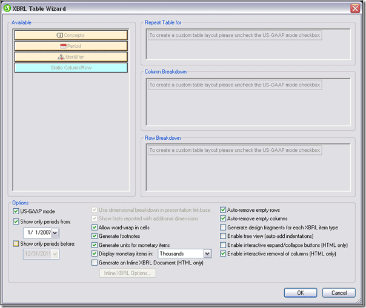This screenshot has height=308, width=366.
Task: Enable Generate an Inline XBRL Document
Action: (95, 263)
